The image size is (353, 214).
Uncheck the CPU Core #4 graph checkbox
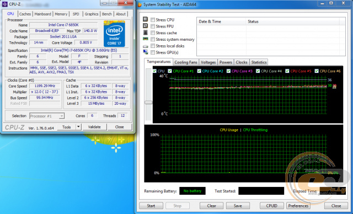(x=258, y=71)
